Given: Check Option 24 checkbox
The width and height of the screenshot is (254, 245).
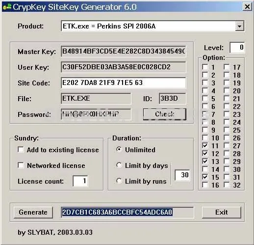Looking at the screenshot, I should (227, 122).
